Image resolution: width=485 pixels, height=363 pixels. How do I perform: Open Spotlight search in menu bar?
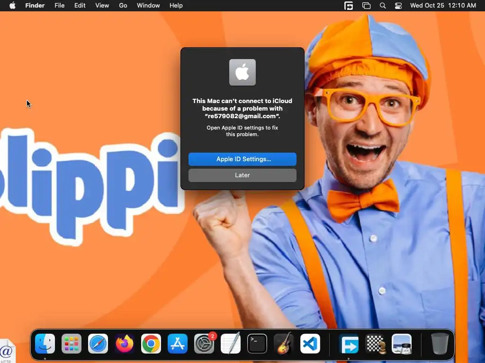coord(383,6)
